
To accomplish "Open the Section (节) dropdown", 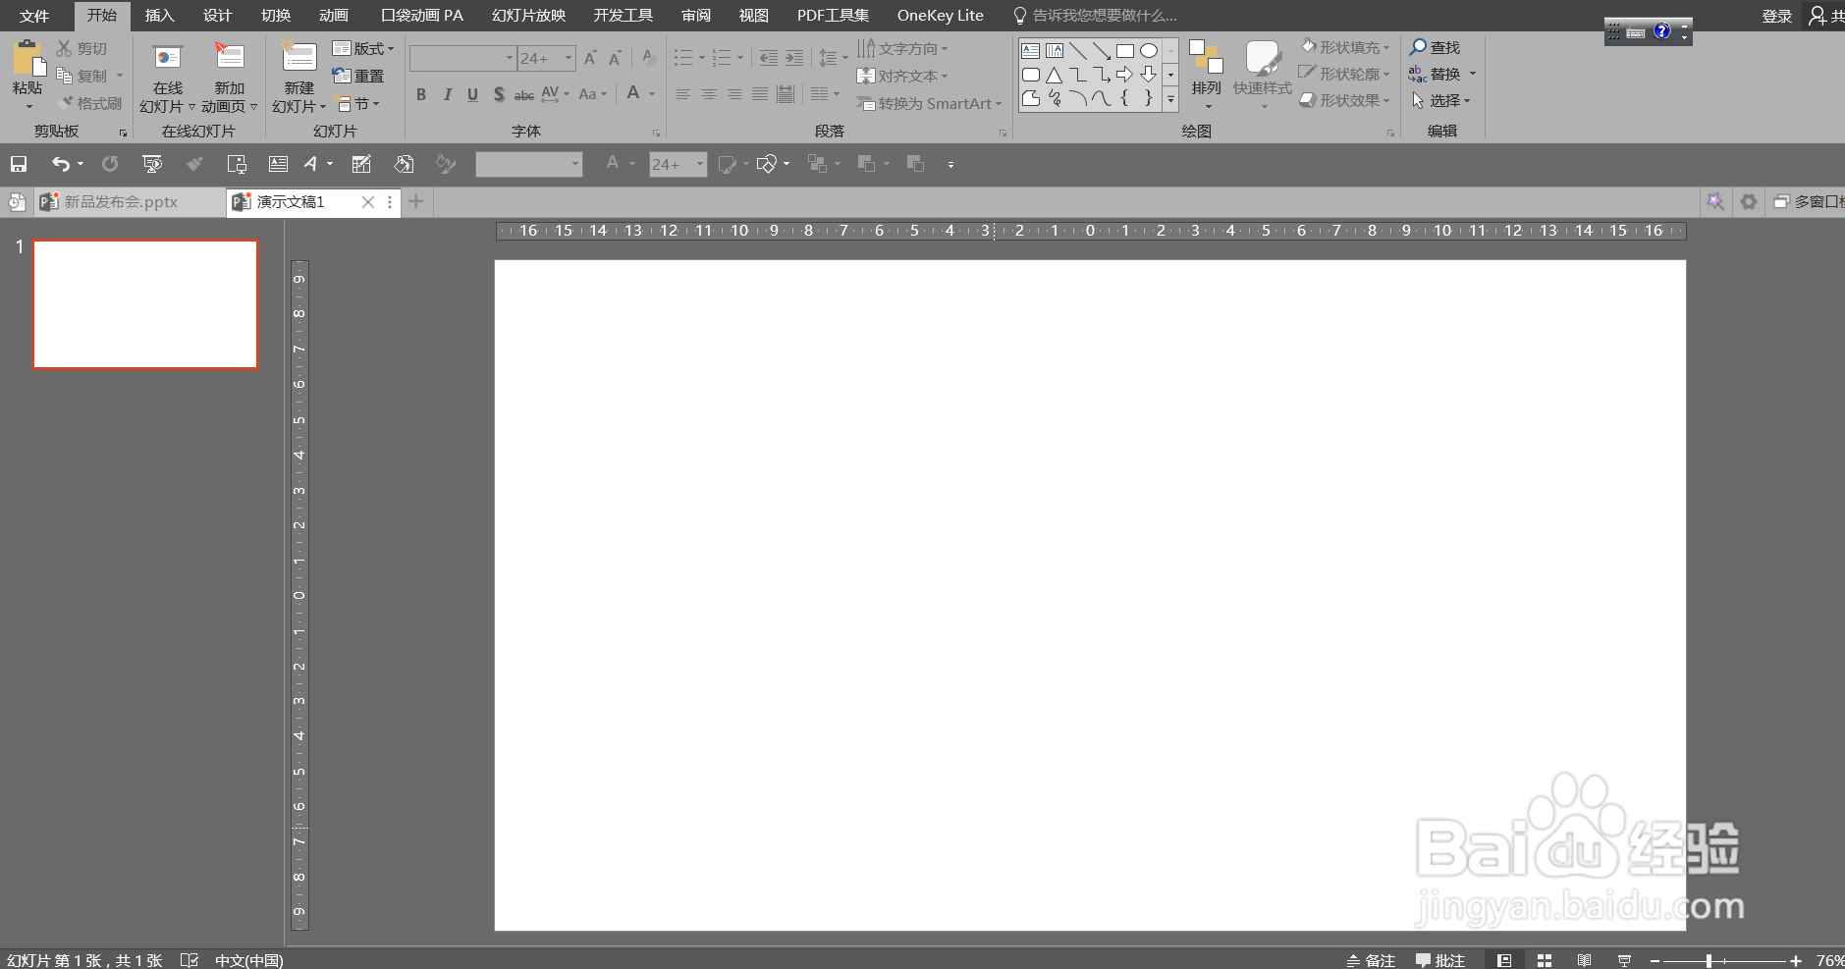I will tap(357, 103).
